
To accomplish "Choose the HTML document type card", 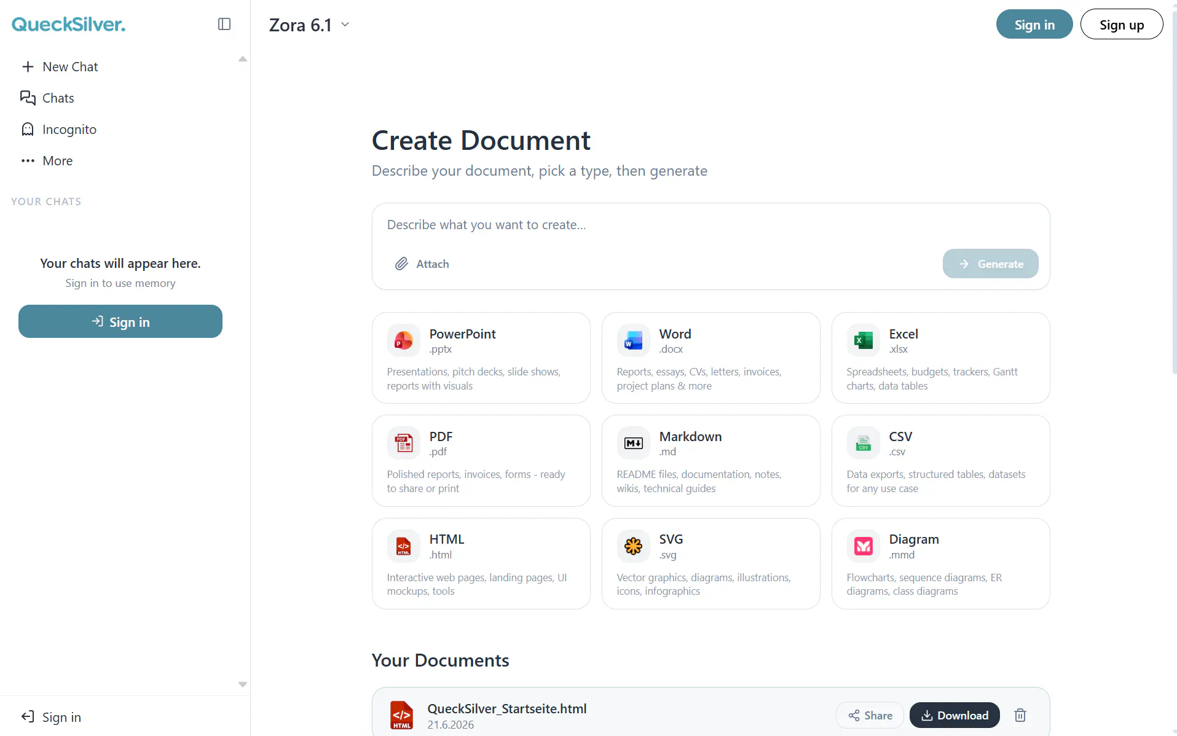I will coord(481,563).
